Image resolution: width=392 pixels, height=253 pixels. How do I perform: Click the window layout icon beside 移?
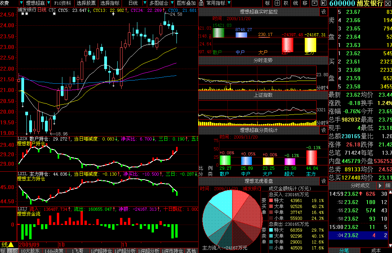tap(315, 3)
